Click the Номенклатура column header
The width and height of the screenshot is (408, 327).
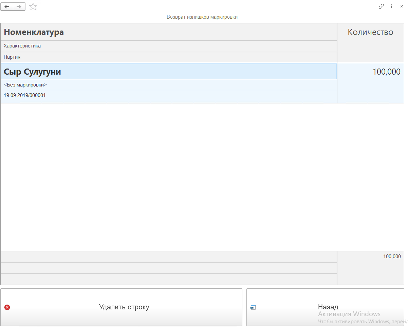click(34, 32)
